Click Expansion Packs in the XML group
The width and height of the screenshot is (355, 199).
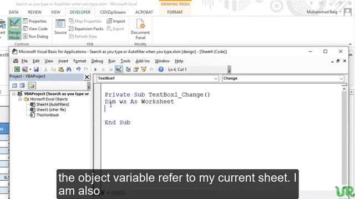point(86,29)
